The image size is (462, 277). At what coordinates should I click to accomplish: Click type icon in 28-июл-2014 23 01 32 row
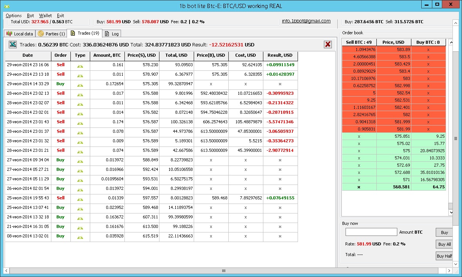(80, 142)
